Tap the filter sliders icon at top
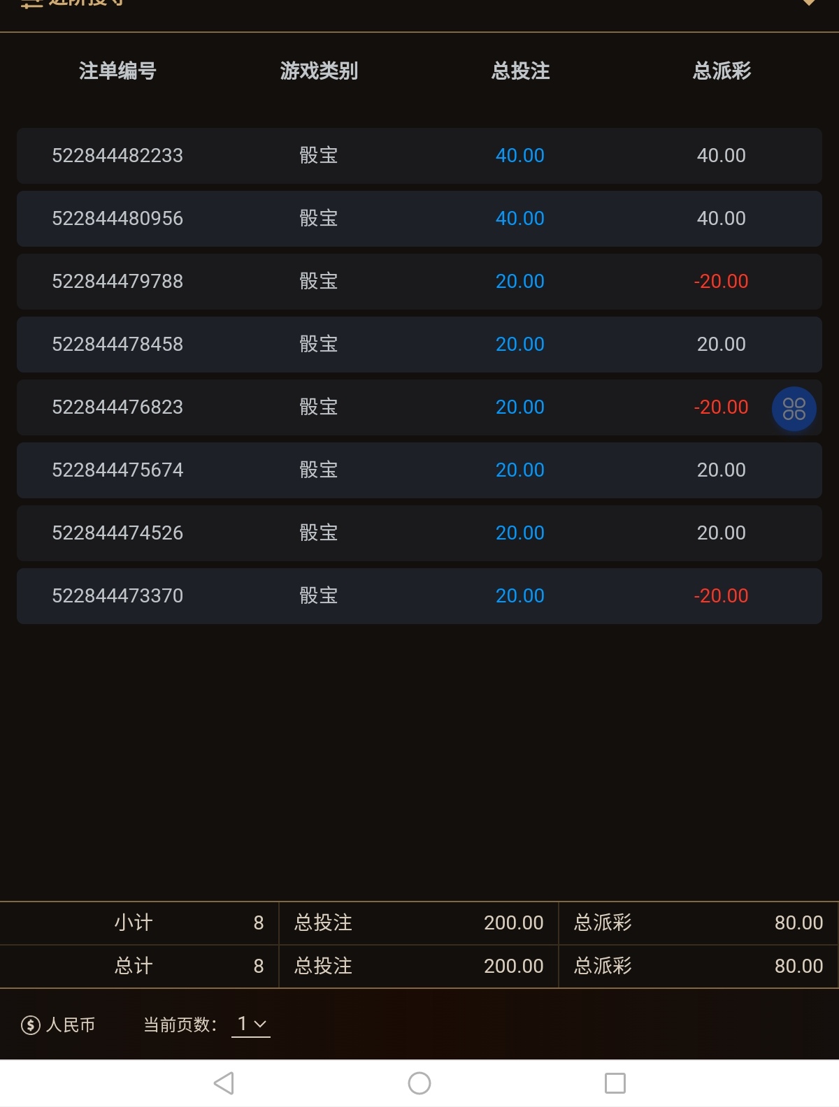 point(31,3)
